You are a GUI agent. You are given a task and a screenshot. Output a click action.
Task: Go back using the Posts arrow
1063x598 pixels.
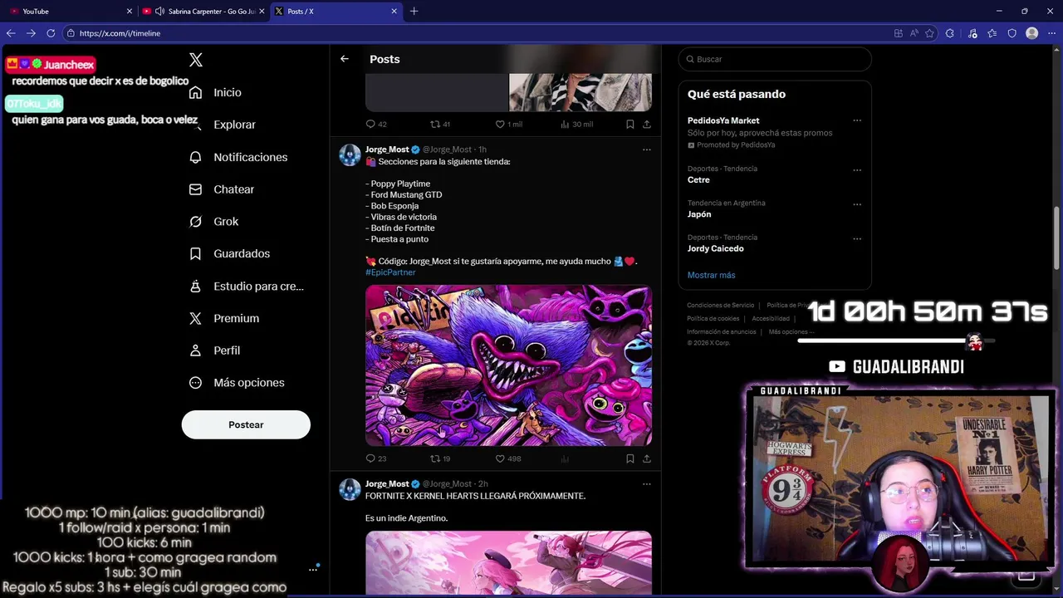(x=345, y=59)
